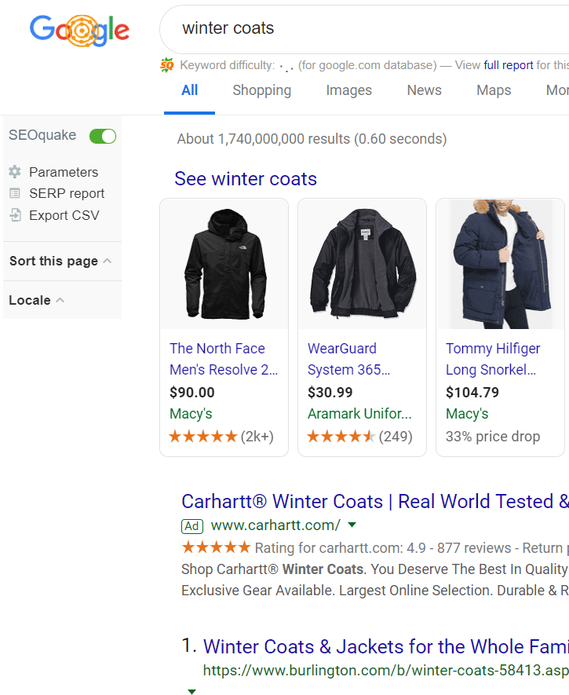Toggle the star rating for Carhartt ad
The image size is (569, 695).
(214, 547)
